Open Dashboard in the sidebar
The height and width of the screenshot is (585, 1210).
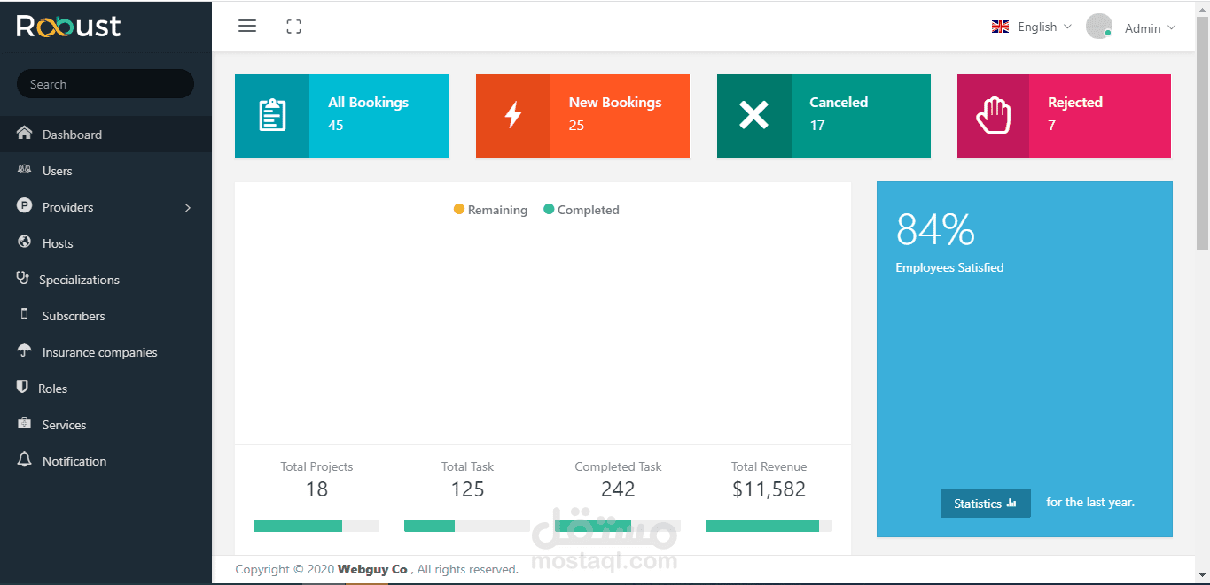coord(105,135)
